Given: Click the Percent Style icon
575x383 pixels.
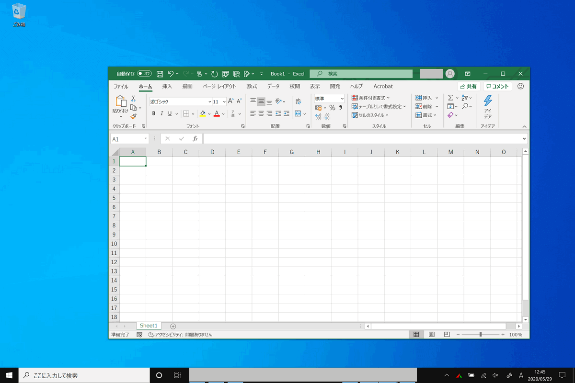Looking at the screenshot, I should point(332,108).
